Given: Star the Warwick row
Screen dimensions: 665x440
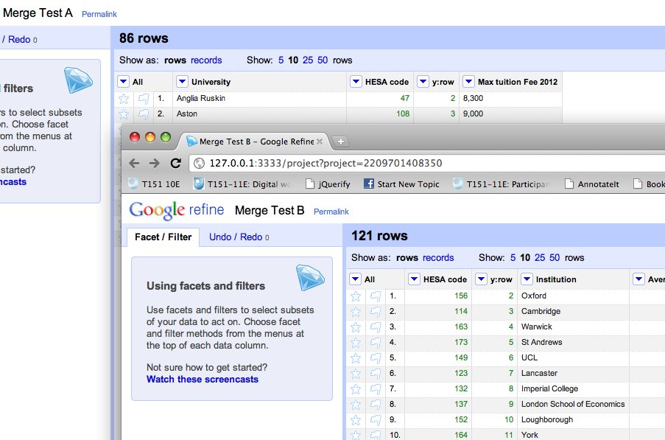Looking at the screenshot, I should tap(356, 327).
